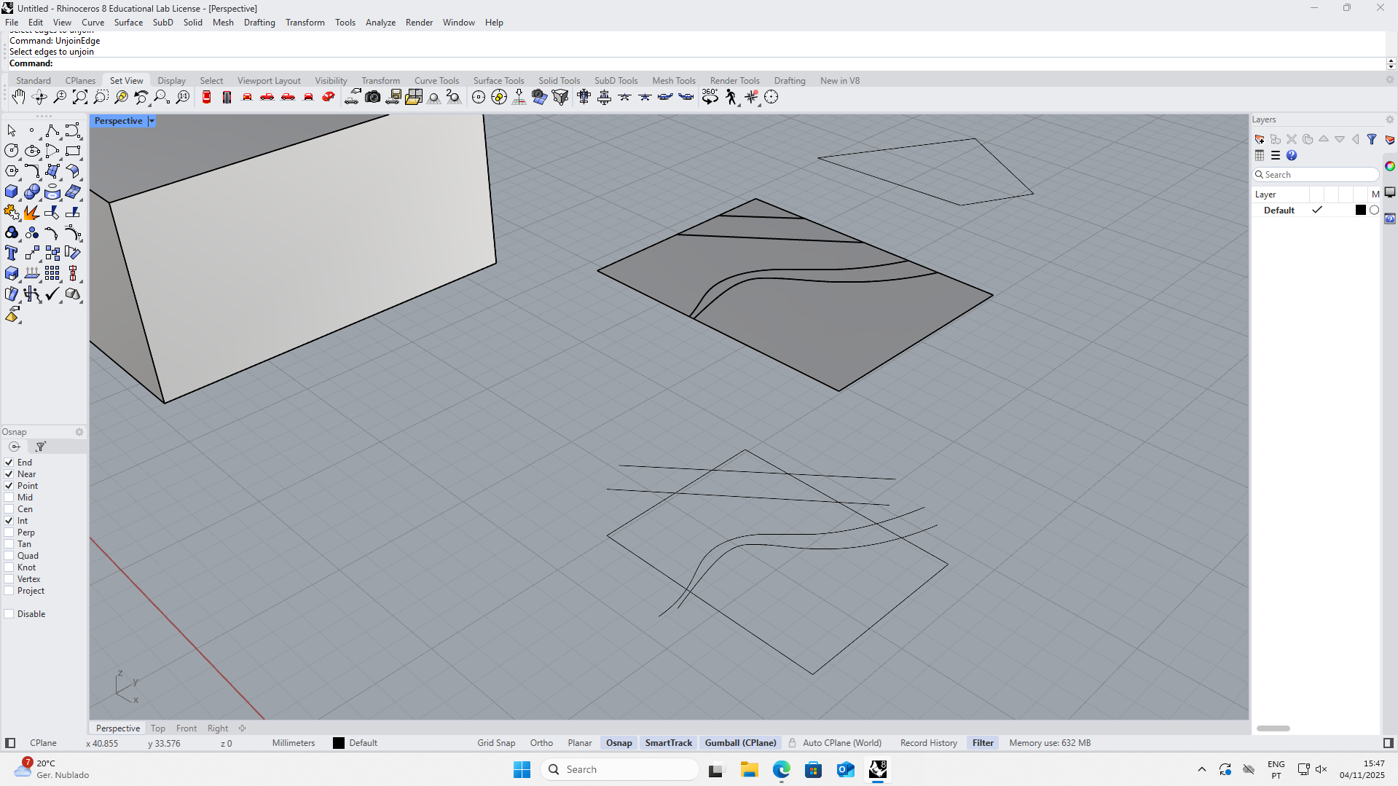Toggle Ortho mode in the status bar

[541, 742]
